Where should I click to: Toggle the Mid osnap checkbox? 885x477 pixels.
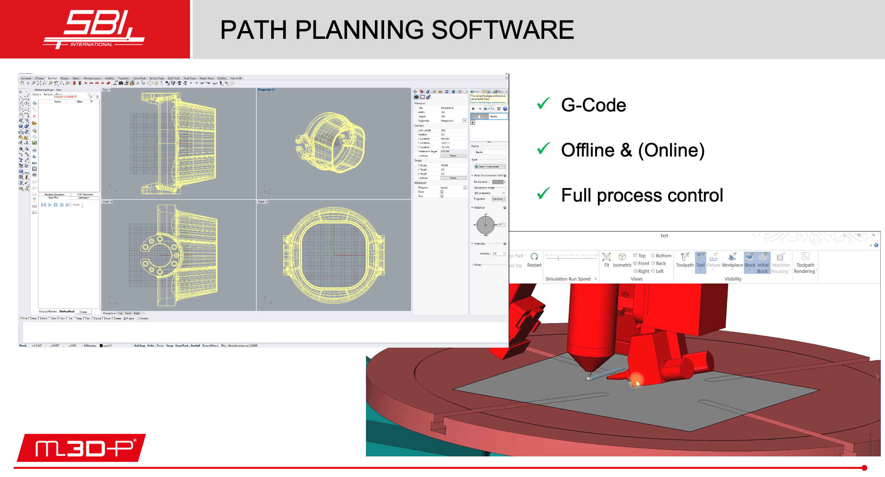[x=49, y=319]
